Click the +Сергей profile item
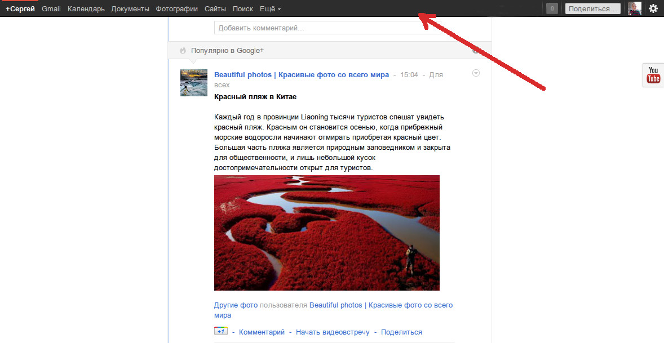Image resolution: width=664 pixels, height=343 pixels. point(19,8)
